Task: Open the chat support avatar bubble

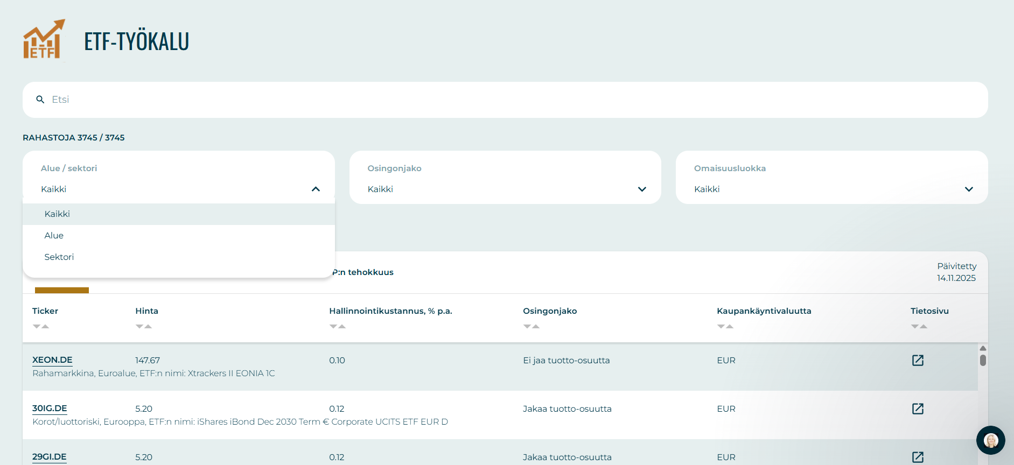Action: point(990,440)
